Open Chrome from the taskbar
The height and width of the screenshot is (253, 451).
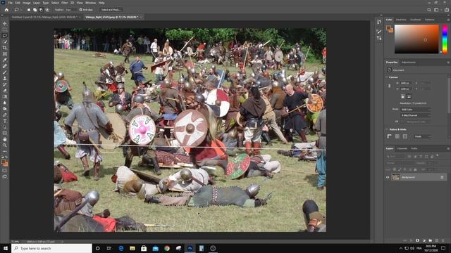coord(167,248)
